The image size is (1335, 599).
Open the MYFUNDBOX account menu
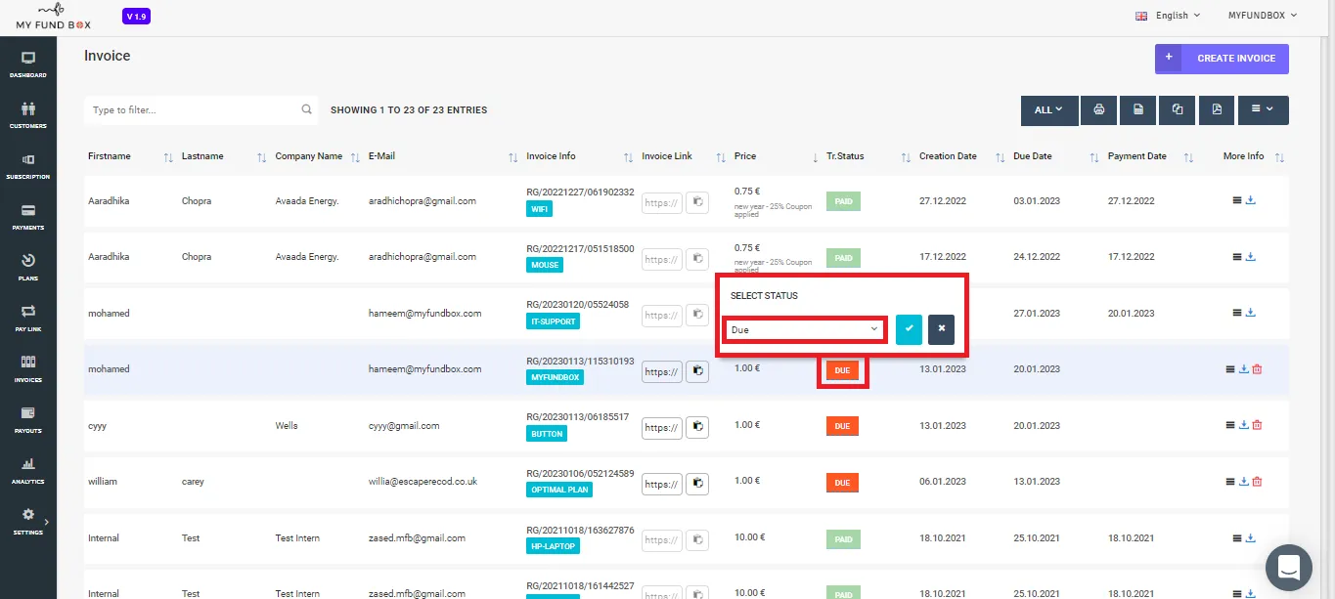point(1263,16)
